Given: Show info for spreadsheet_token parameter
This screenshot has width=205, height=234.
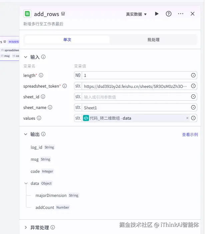Looking at the screenshot, I should point(65,86).
